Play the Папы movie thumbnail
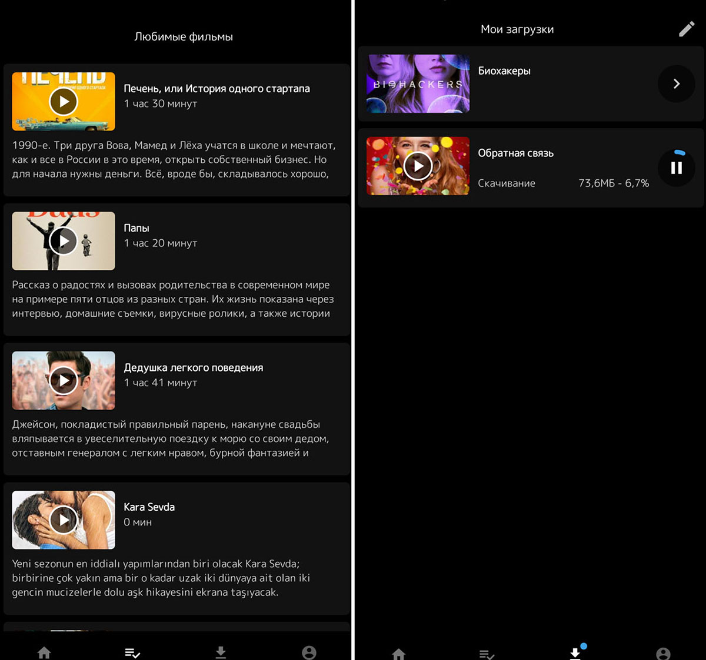 pyautogui.click(x=64, y=241)
